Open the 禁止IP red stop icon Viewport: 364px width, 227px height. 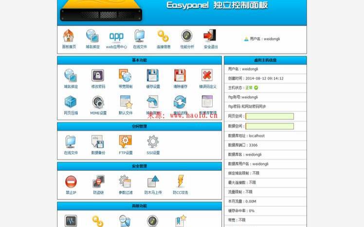coord(71,182)
